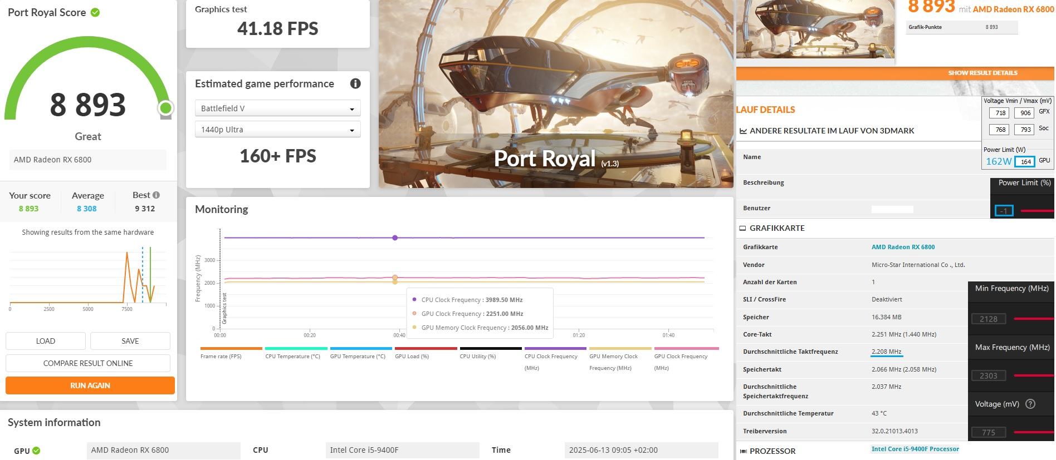Click the underlined 2.208 MHz average clock value

887,352
